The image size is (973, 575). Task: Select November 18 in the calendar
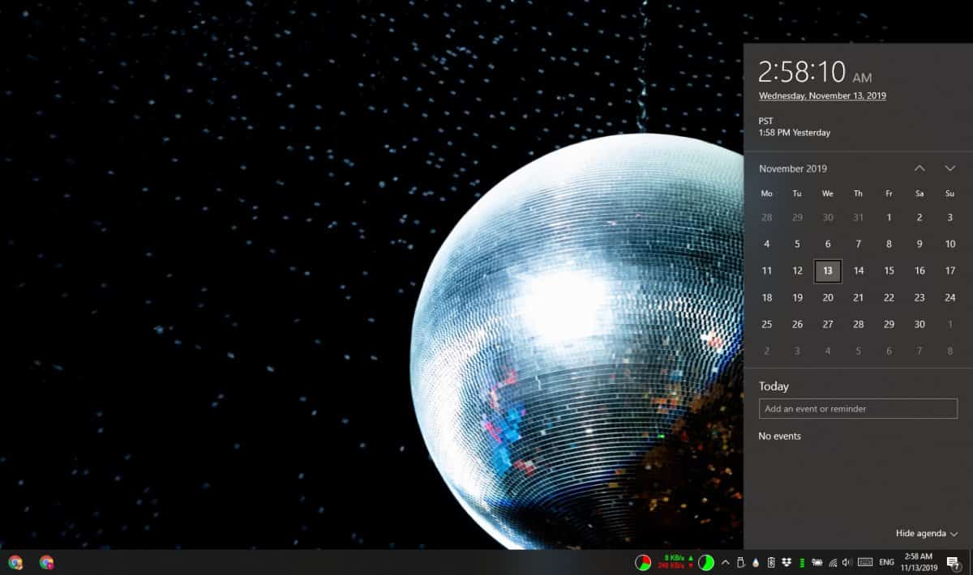click(767, 298)
